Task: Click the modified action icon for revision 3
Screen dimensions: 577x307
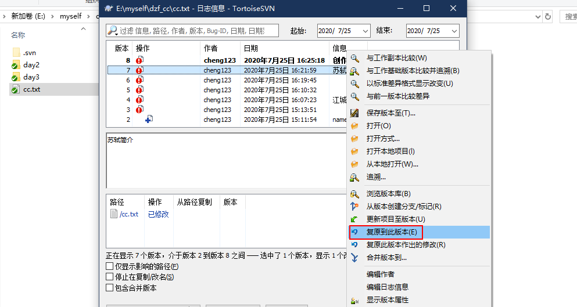Action: [x=139, y=110]
